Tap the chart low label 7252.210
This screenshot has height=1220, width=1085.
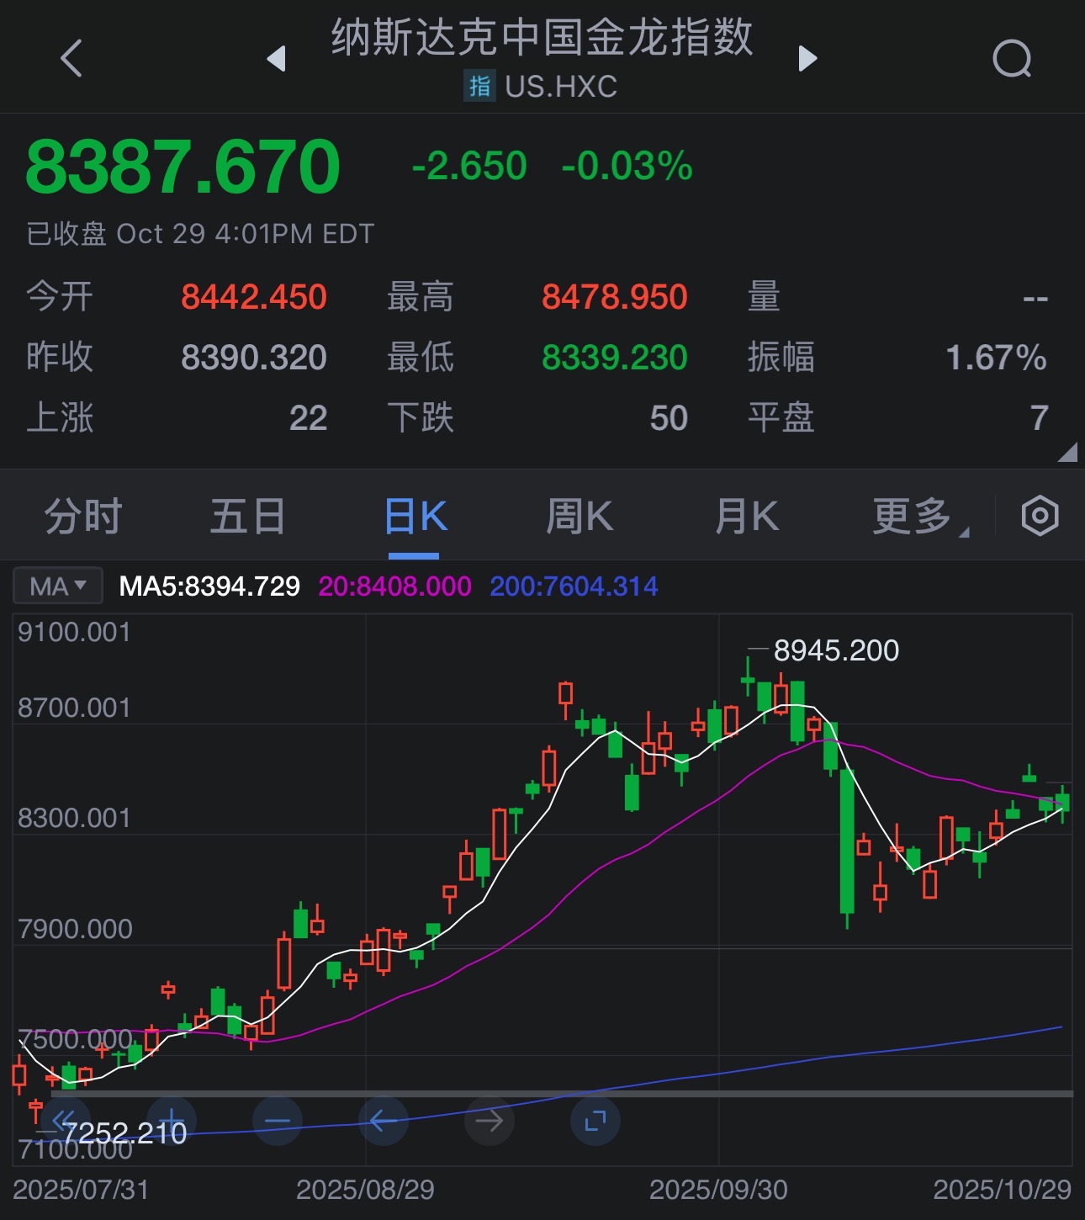pyautogui.click(x=124, y=1133)
